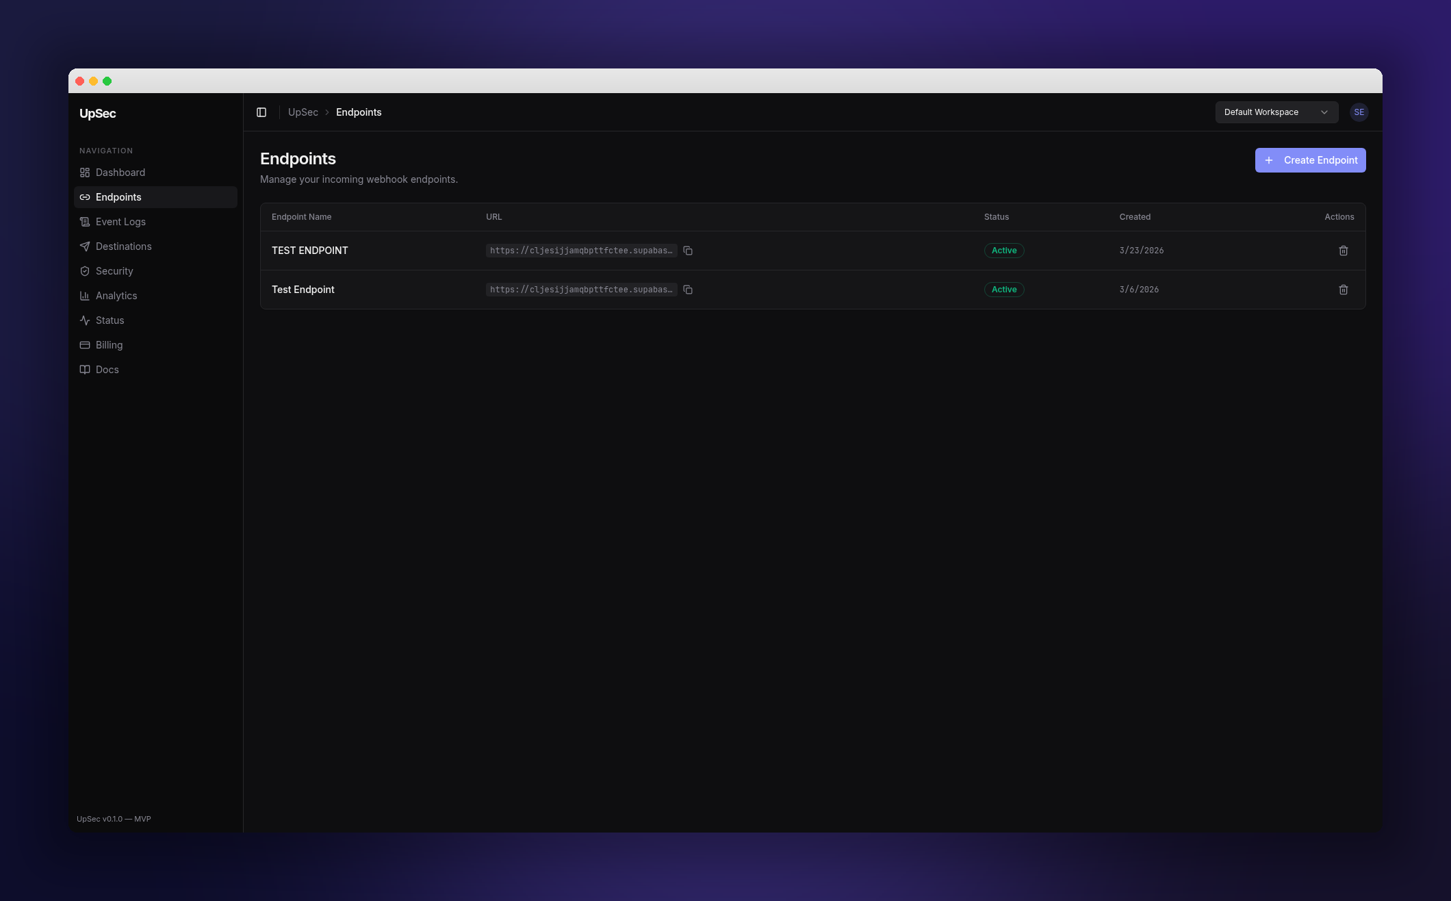1451x901 pixels.
Task: Open the SE user avatar menu
Action: (1359, 112)
